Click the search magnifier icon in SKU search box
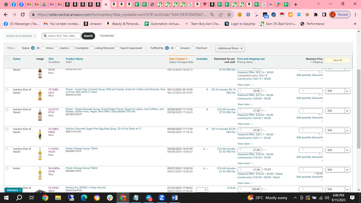The image size is (361, 203). pyautogui.click(x=45, y=36)
